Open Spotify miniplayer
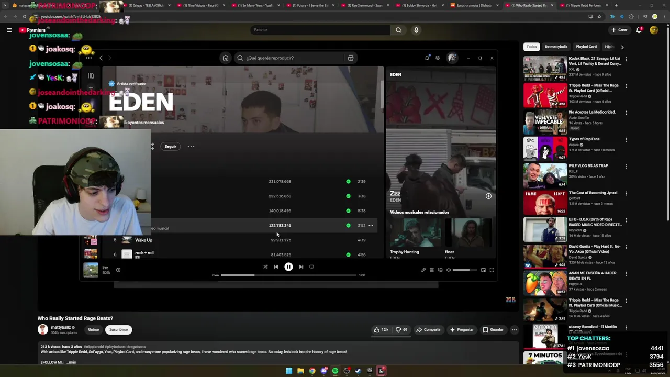The height and width of the screenshot is (377, 670). pyautogui.click(x=483, y=270)
